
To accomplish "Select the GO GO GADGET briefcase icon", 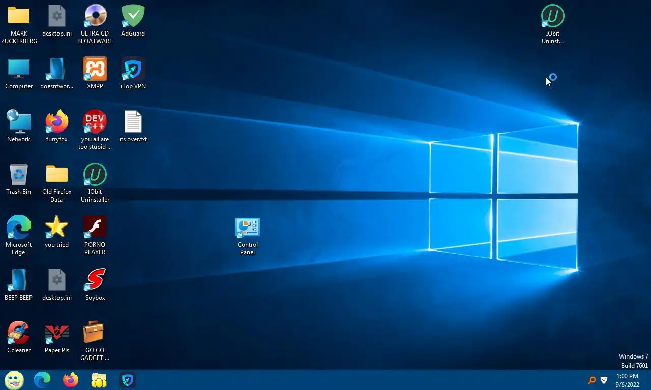I will (x=95, y=333).
